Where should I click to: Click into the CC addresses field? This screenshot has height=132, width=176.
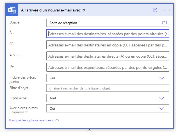(x=108, y=44)
